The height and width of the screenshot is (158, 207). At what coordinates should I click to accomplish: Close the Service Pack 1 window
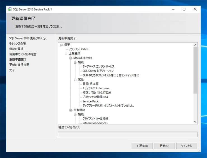[x=195, y=9]
